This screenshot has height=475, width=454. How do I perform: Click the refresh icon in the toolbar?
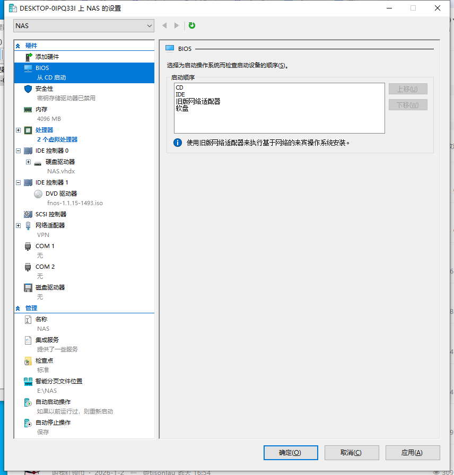191,25
